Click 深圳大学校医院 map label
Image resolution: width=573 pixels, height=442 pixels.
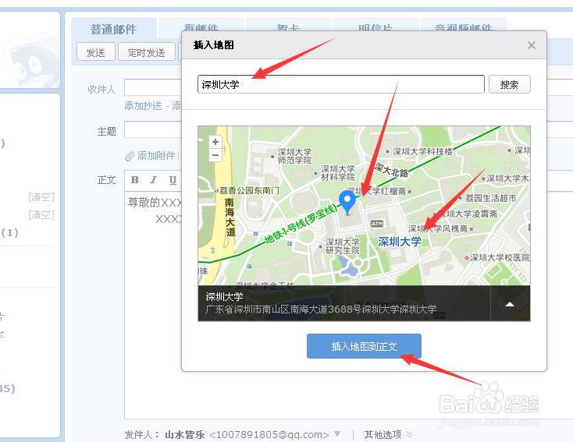(x=500, y=258)
